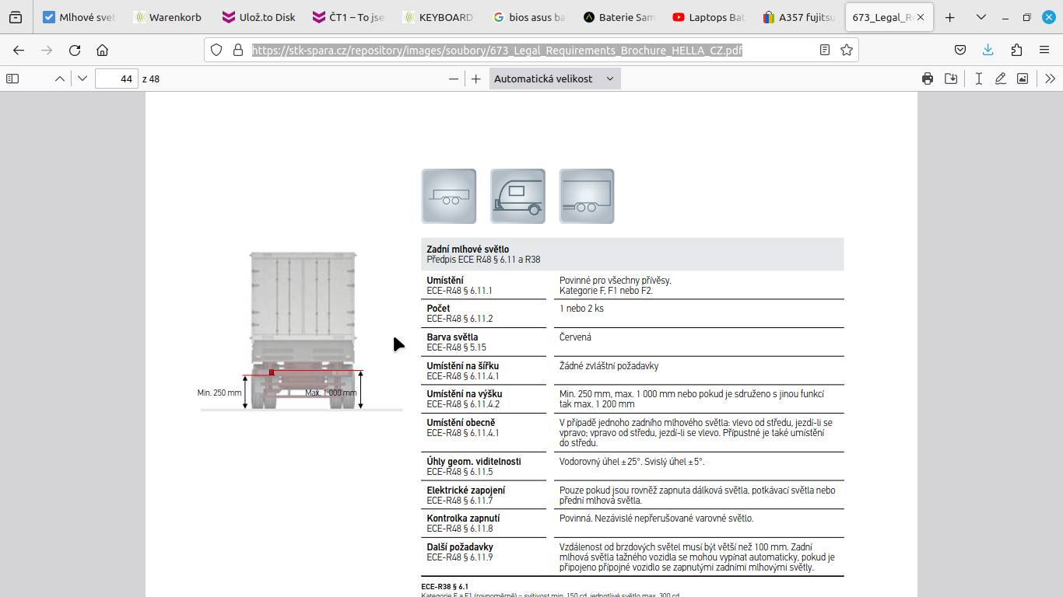The width and height of the screenshot is (1063, 597).
Task: Go back to previous page
Action: coord(19,50)
